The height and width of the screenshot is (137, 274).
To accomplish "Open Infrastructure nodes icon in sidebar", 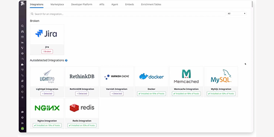I will click(22, 48).
